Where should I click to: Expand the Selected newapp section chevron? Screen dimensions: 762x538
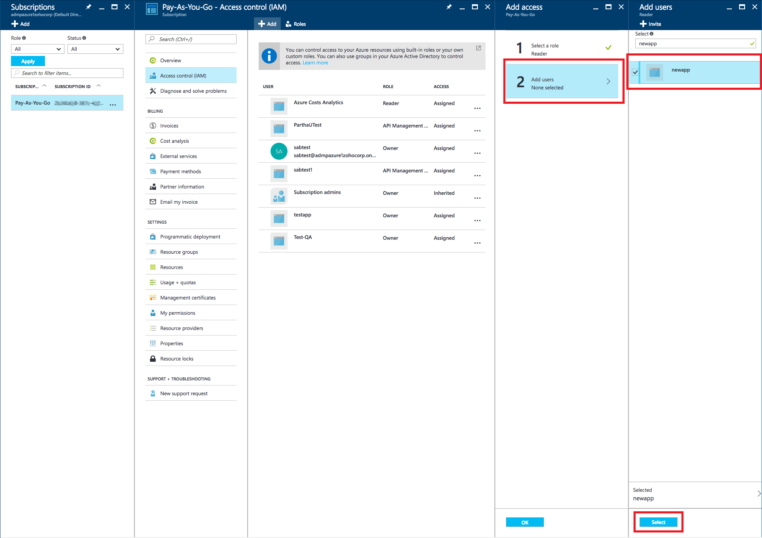(759, 494)
